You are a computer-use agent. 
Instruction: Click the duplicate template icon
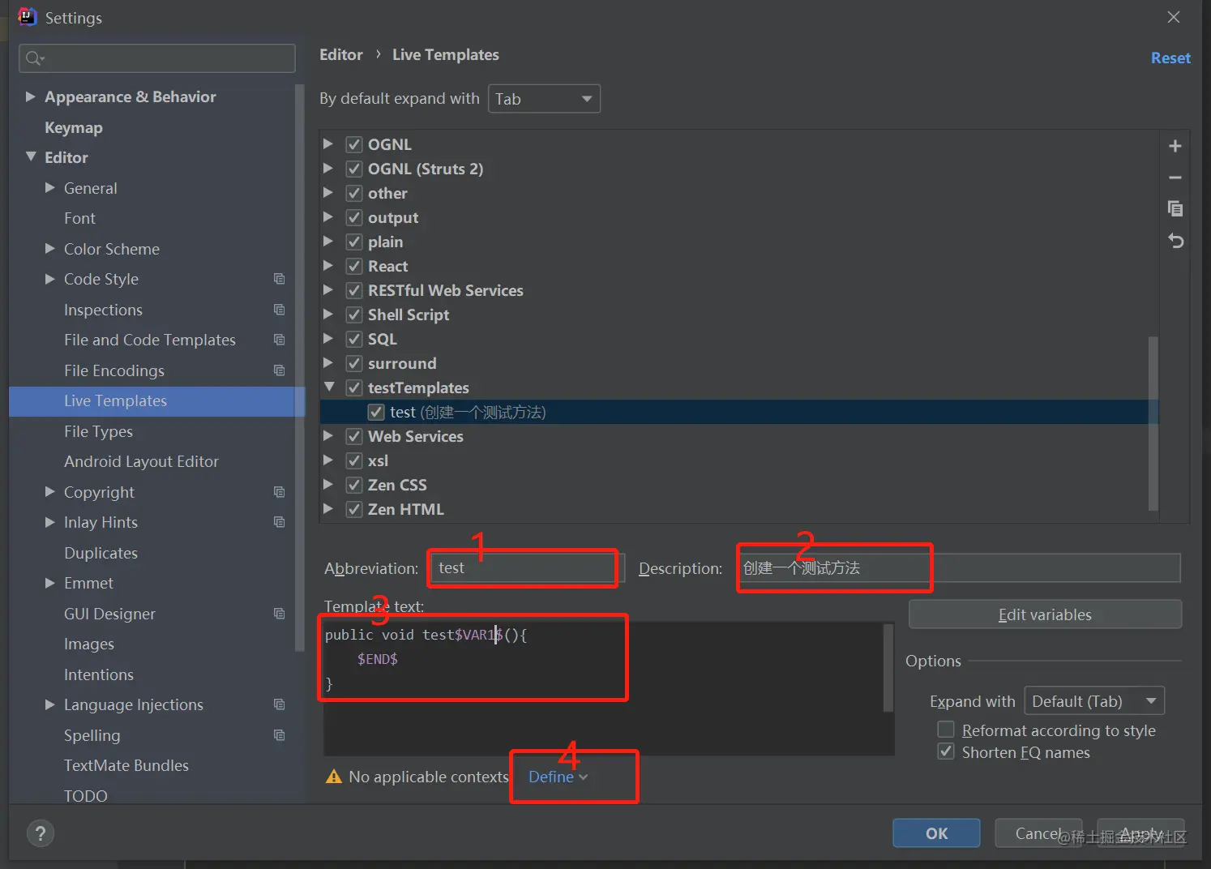[1175, 208]
